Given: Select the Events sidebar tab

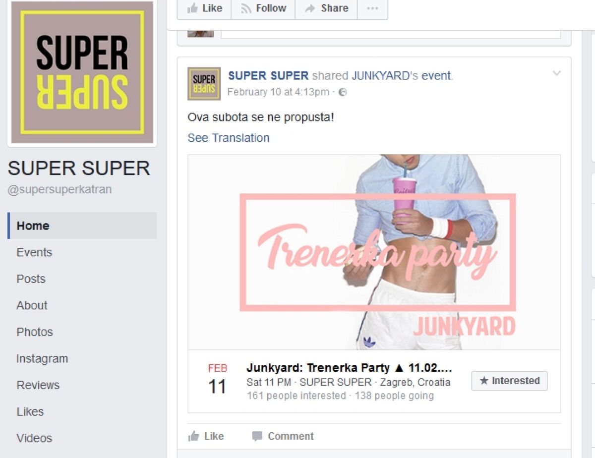Looking at the screenshot, I should (34, 252).
